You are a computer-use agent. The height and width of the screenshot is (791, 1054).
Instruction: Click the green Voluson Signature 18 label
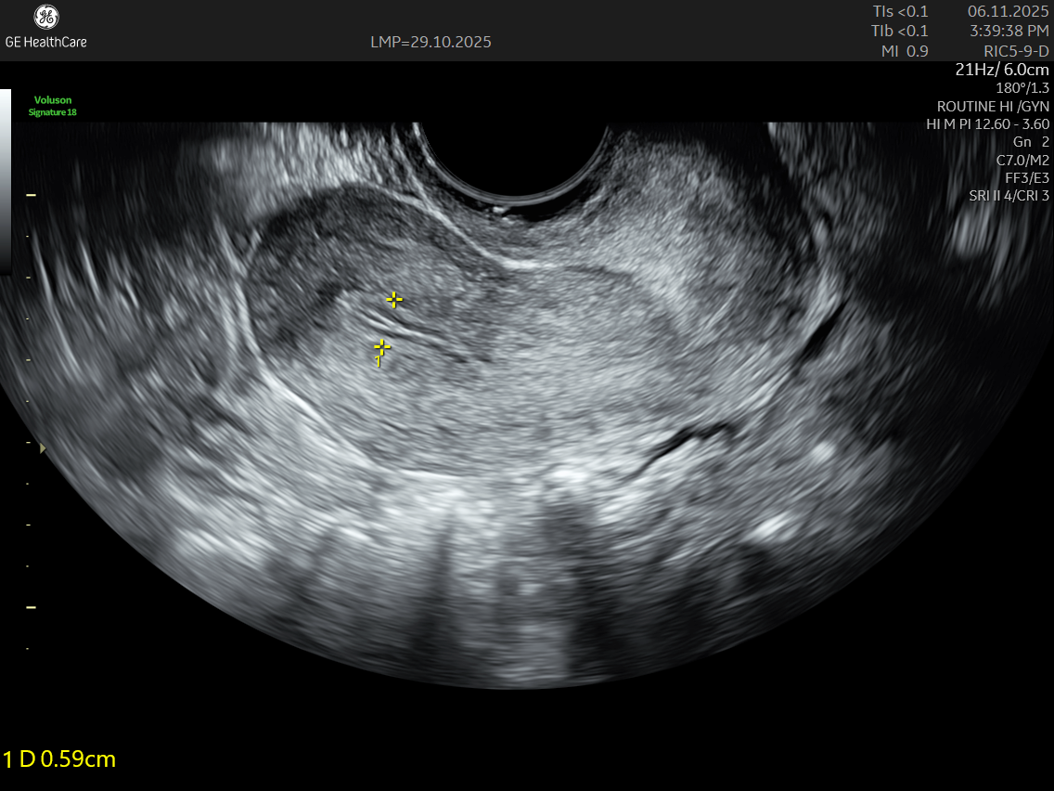click(x=53, y=106)
